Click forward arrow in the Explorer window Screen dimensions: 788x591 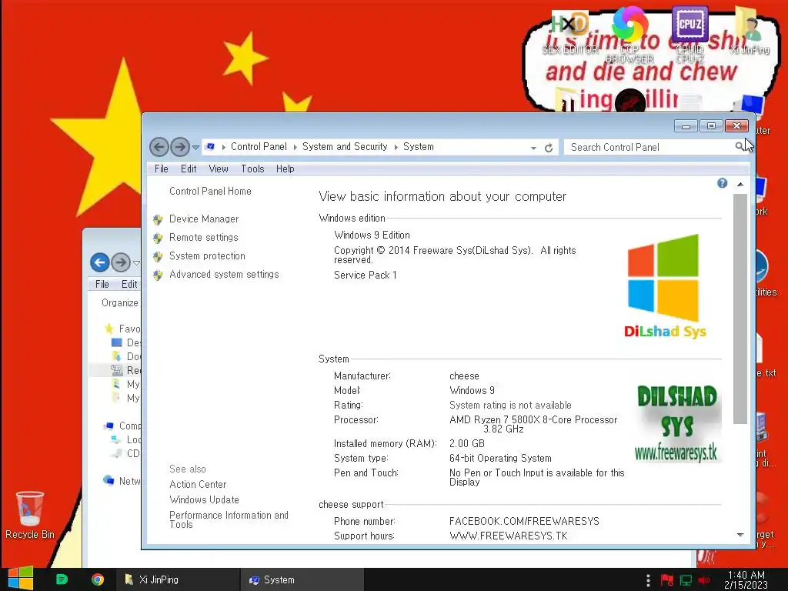pyautogui.click(x=121, y=262)
